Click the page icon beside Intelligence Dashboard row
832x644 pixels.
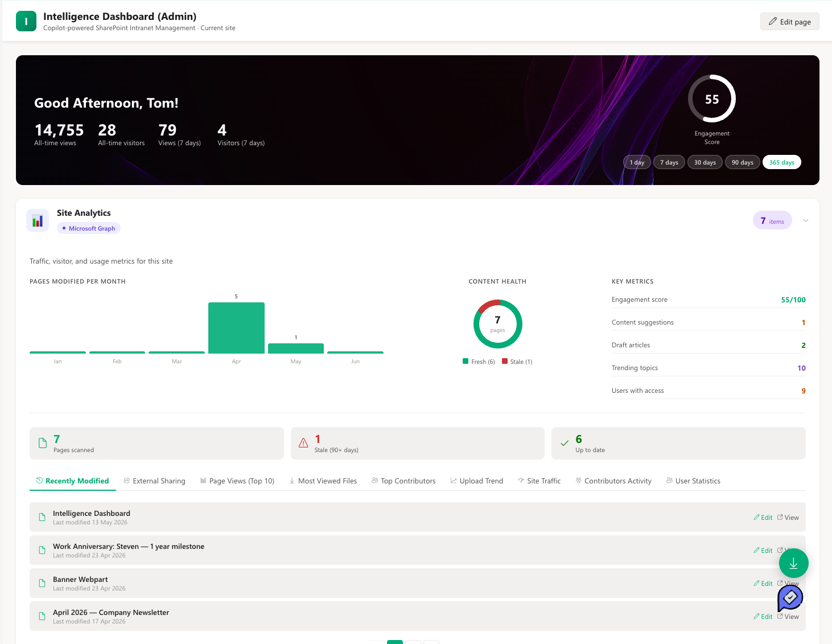pos(42,517)
